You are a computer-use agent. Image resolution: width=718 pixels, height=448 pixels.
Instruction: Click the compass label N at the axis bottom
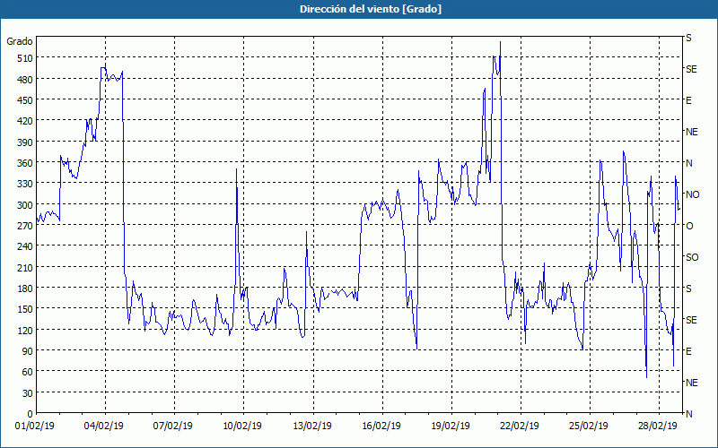pyautogui.click(x=688, y=414)
